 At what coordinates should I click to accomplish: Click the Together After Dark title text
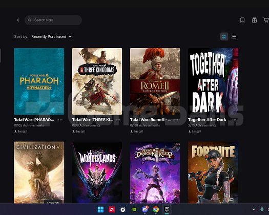(x=207, y=120)
